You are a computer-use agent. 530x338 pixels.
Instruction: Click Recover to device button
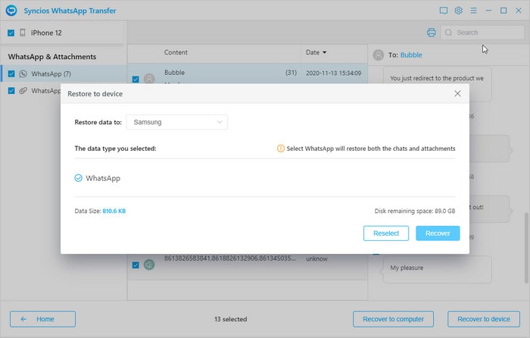pos(484,319)
